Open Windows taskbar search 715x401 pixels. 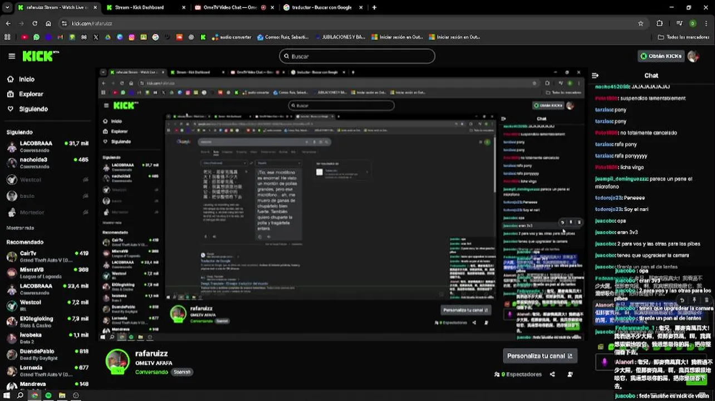20,395
